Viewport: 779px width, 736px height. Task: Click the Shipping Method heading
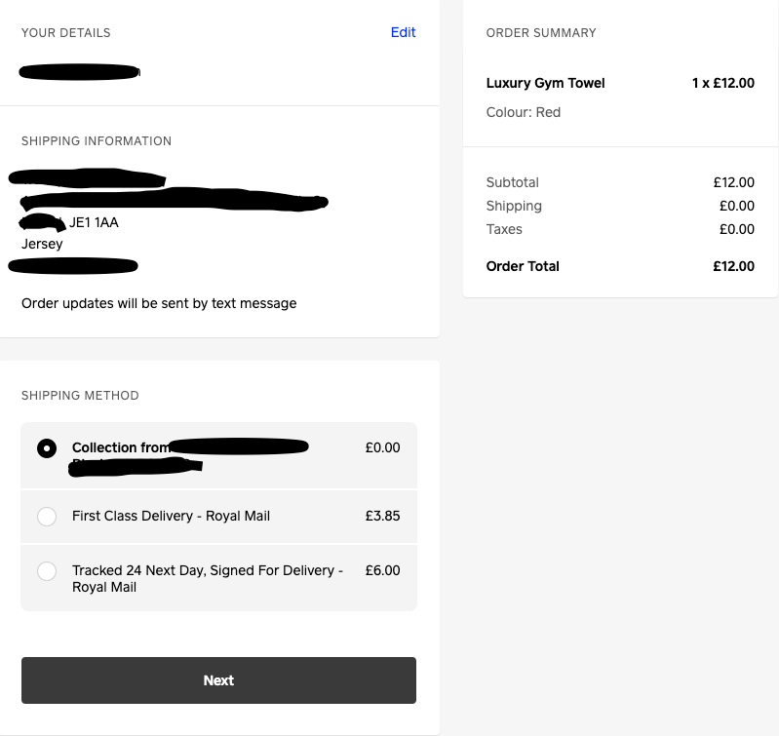point(80,396)
